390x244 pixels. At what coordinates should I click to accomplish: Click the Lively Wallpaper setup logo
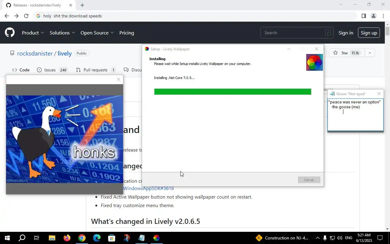coord(314,63)
